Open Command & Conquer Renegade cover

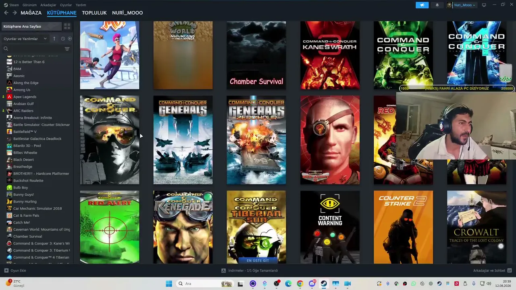point(183,227)
